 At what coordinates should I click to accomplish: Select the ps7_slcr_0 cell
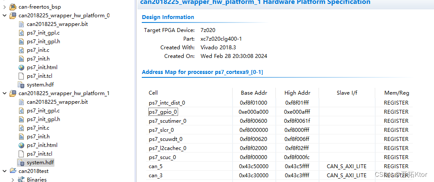click(x=161, y=130)
